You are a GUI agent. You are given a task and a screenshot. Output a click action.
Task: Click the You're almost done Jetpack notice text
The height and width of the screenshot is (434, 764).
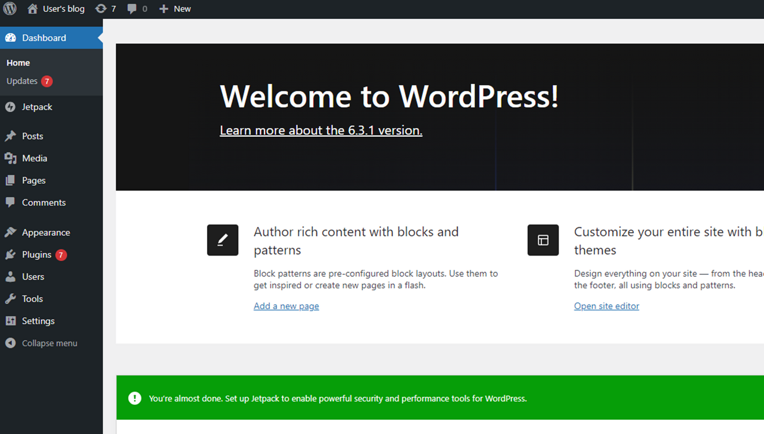click(338, 398)
